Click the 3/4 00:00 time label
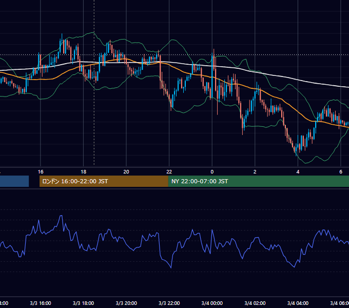Viewport: 349px width, 308px height. click(212, 303)
